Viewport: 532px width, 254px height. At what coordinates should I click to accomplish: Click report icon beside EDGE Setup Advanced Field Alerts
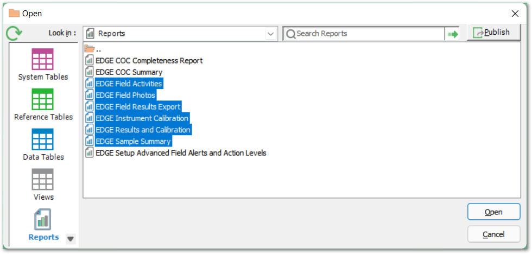pyautogui.click(x=89, y=153)
